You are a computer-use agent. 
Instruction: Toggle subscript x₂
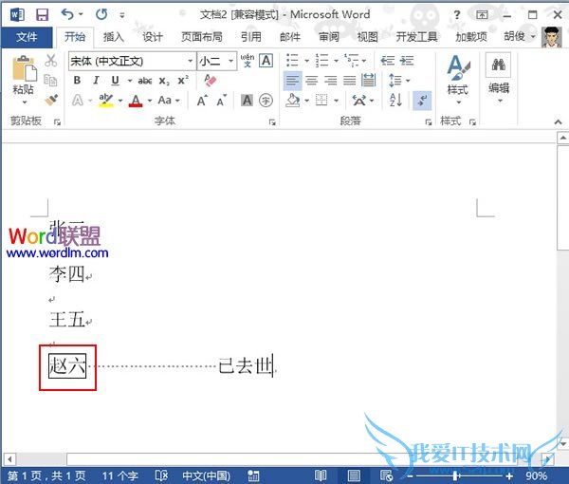click(164, 81)
